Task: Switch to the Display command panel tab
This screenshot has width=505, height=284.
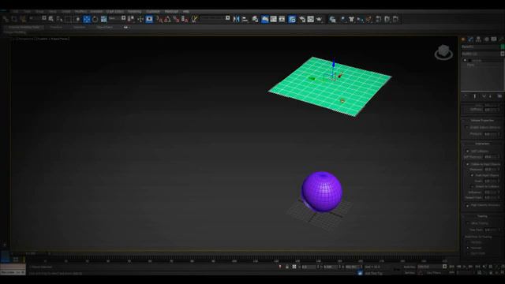Action: (494, 39)
